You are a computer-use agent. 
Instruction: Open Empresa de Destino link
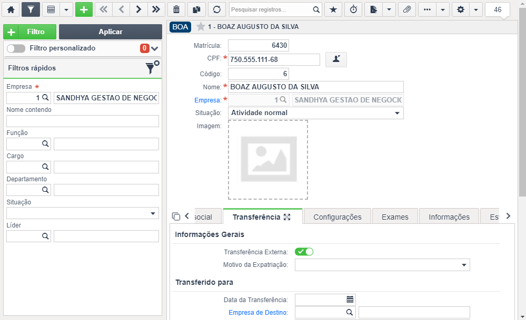click(x=259, y=313)
